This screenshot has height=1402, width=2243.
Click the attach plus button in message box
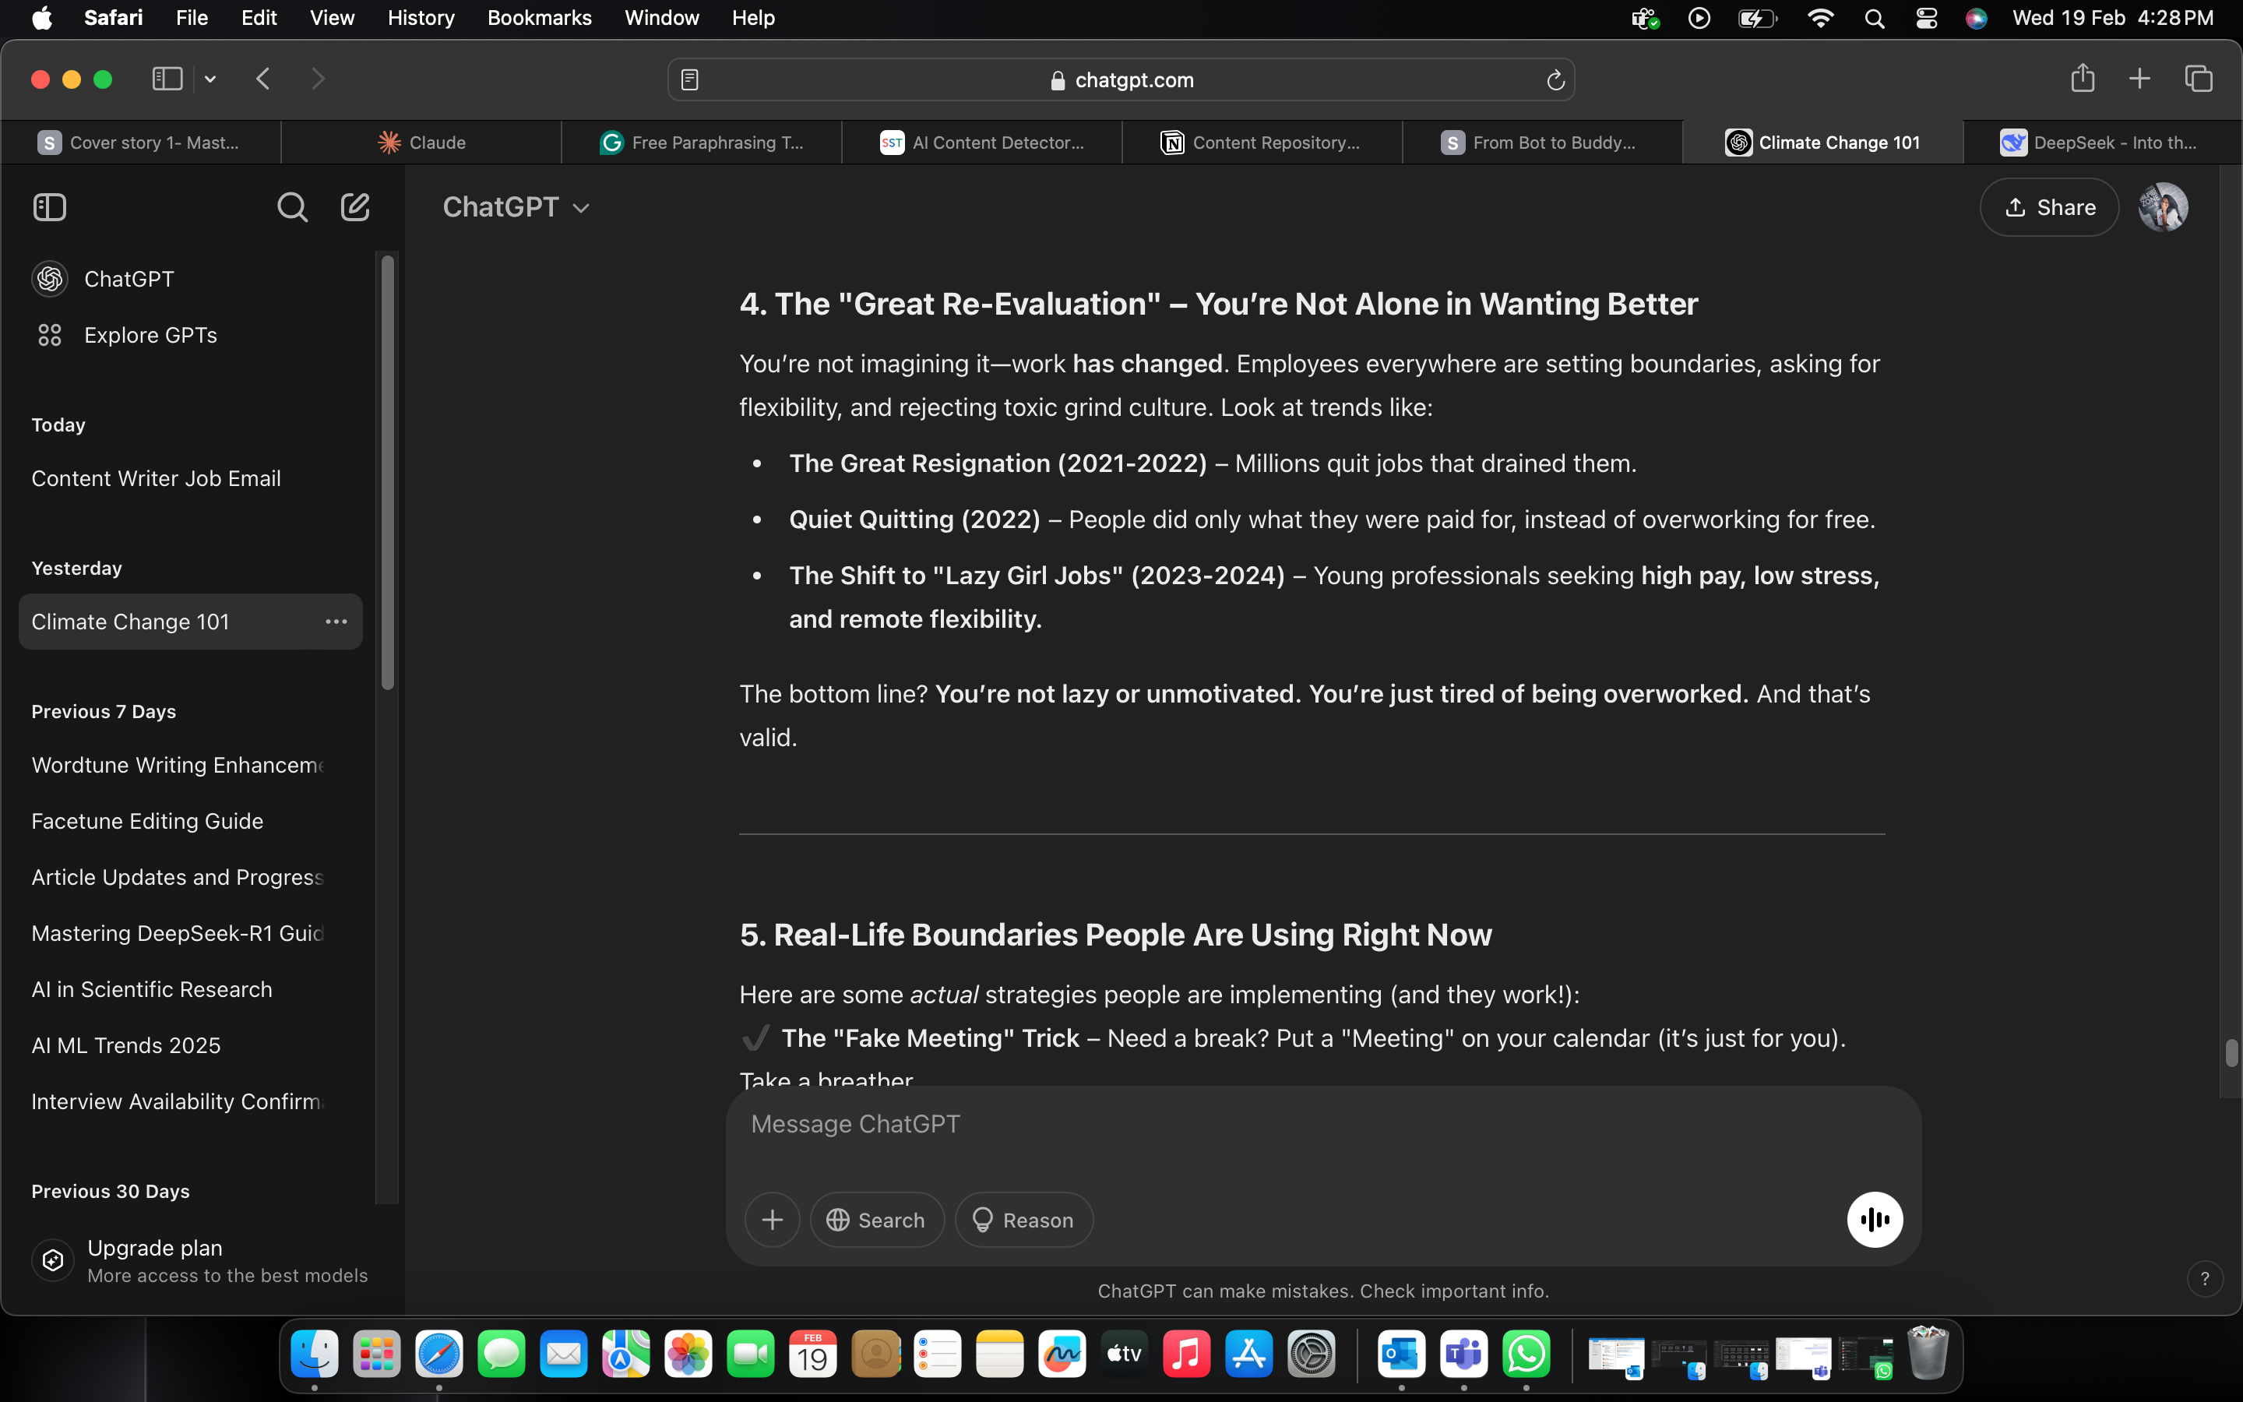(x=772, y=1221)
